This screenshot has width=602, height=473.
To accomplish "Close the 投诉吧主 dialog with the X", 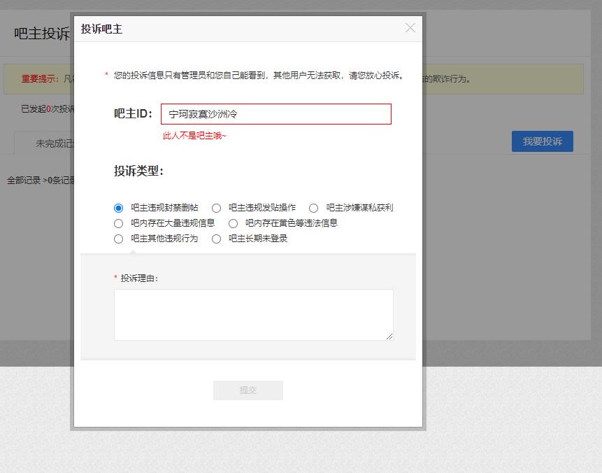I will pyautogui.click(x=410, y=28).
